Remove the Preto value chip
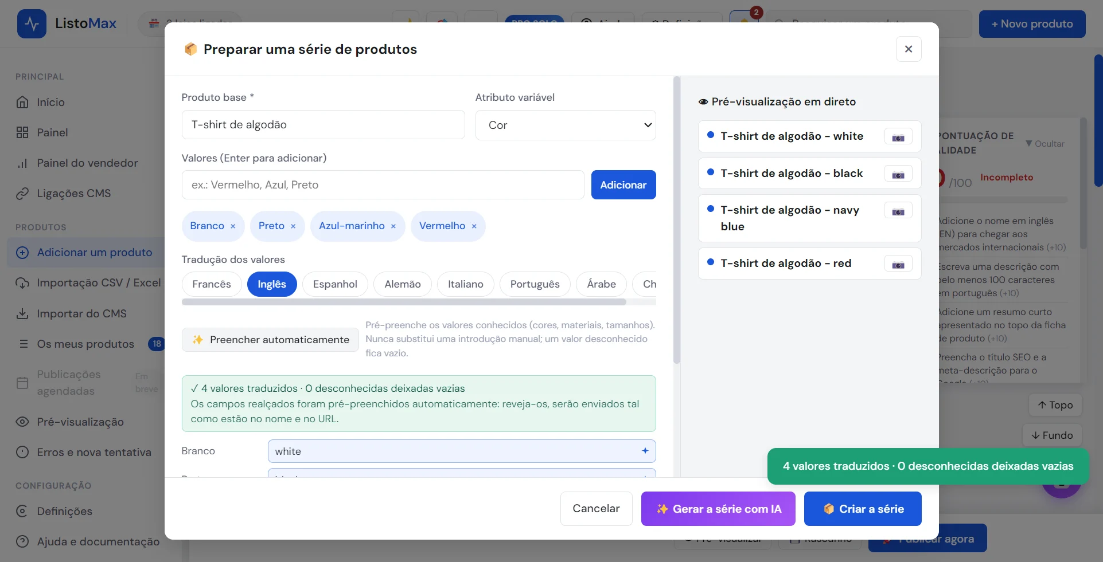The image size is (1103, 562). click(x=293, y=226)
